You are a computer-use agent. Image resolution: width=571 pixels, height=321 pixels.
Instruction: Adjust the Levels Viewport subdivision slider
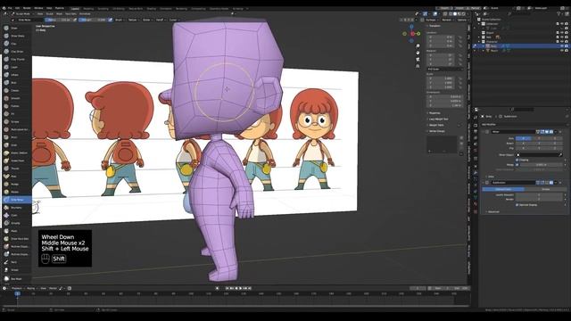(539, 194)
